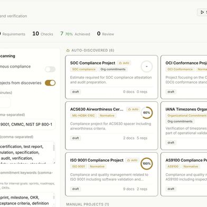Open the OCI Conformance project card
This screenshot has width=207, height=207.
[x=184, y=77]
